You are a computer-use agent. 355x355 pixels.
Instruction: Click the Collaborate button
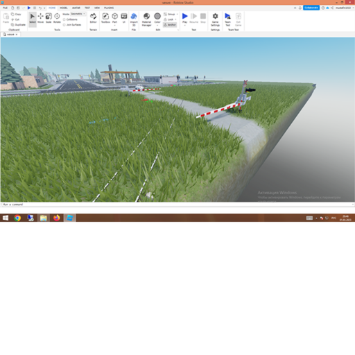point(311,8)
